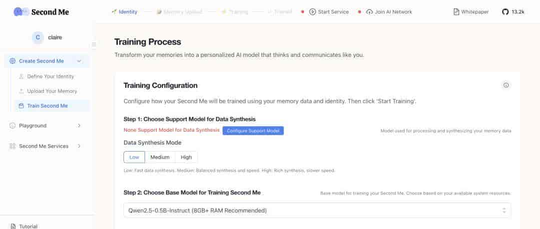This screenshot has width=540, height=229.
Task: Click the Start Service play icon
Action: 312,11
